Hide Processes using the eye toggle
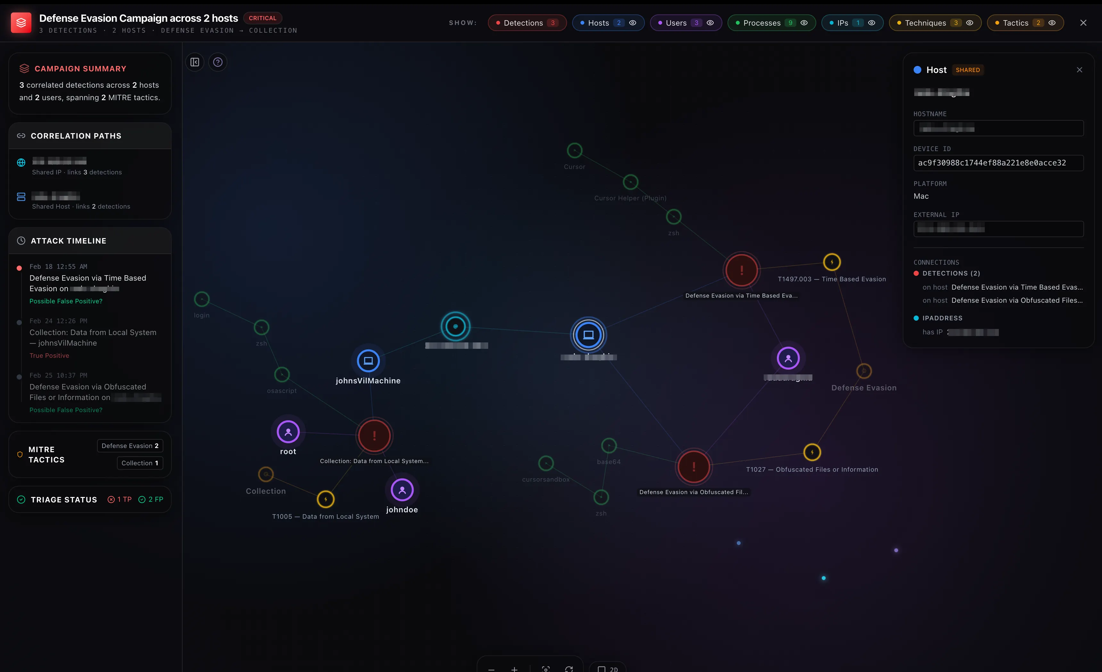 pyautogui.click(x=804, y=22)
